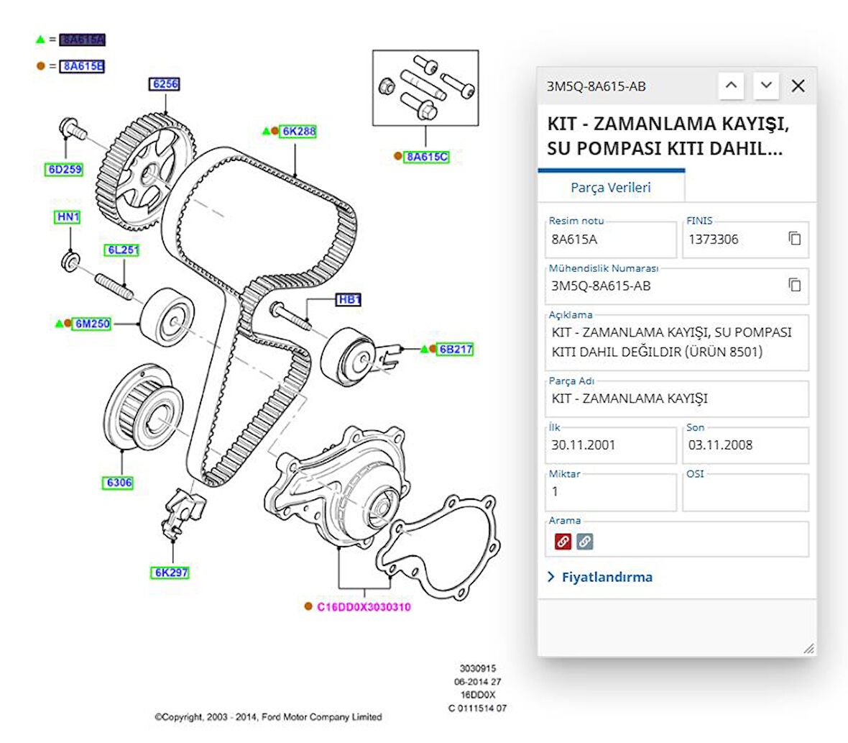Click the C16DD0X3030310 water pump label
Screen dimensions: 848x743
click(363, 607)
